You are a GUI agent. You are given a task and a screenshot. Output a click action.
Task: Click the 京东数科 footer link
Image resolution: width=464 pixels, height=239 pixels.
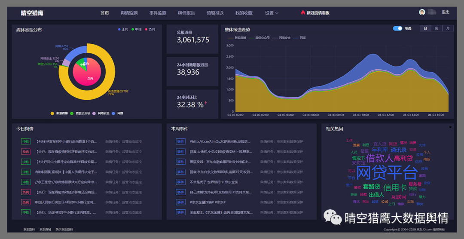pos(29,230)
